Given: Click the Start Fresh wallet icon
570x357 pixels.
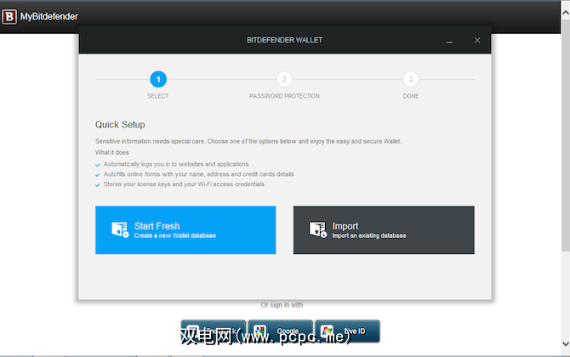Looking at the screenshot, I should click(120, 229).
